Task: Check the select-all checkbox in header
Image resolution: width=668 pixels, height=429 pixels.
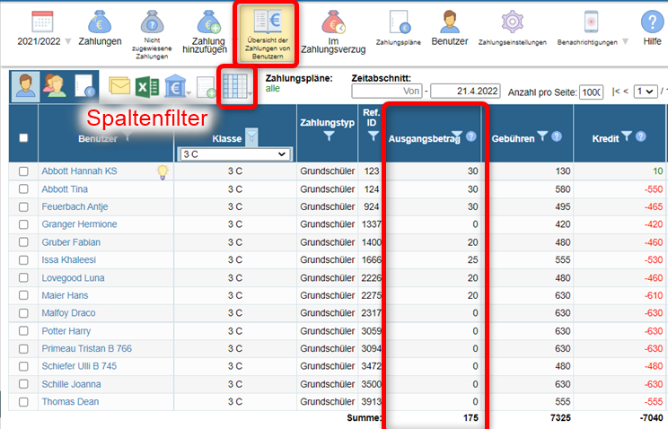Action: pos(23,137)
